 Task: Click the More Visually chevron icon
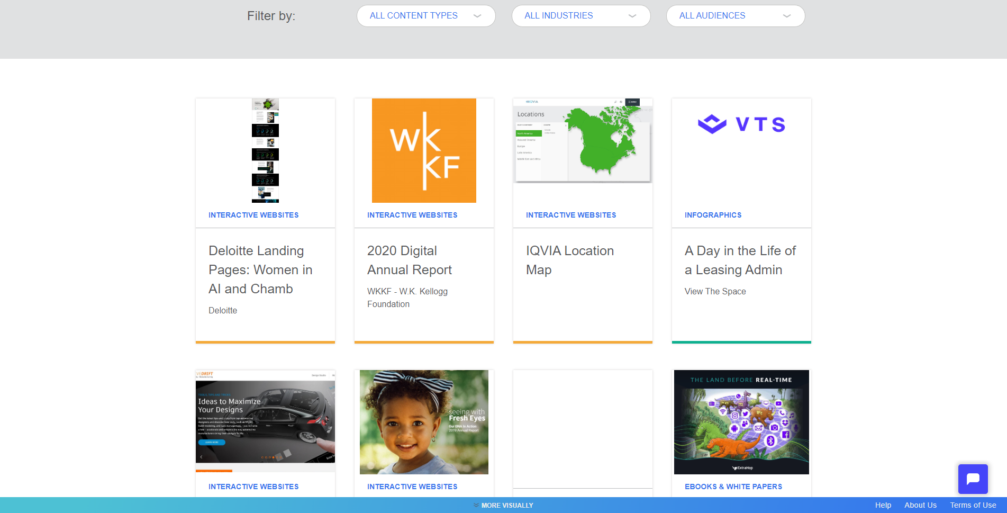476,505
